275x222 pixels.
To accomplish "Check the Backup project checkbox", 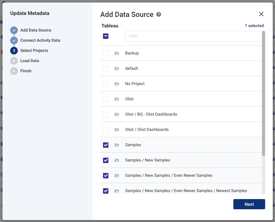I will point(106,53).
